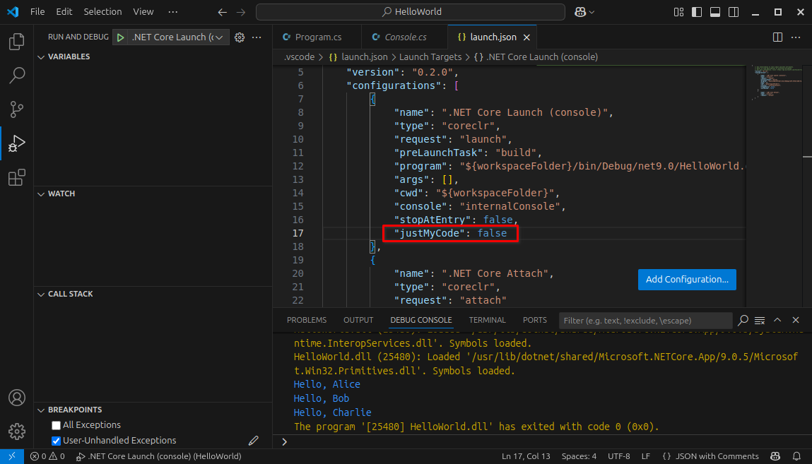Switch to the TERMINAL panel tab
The height and width of the screenshot is (464, 812).
tap(487, 320)
